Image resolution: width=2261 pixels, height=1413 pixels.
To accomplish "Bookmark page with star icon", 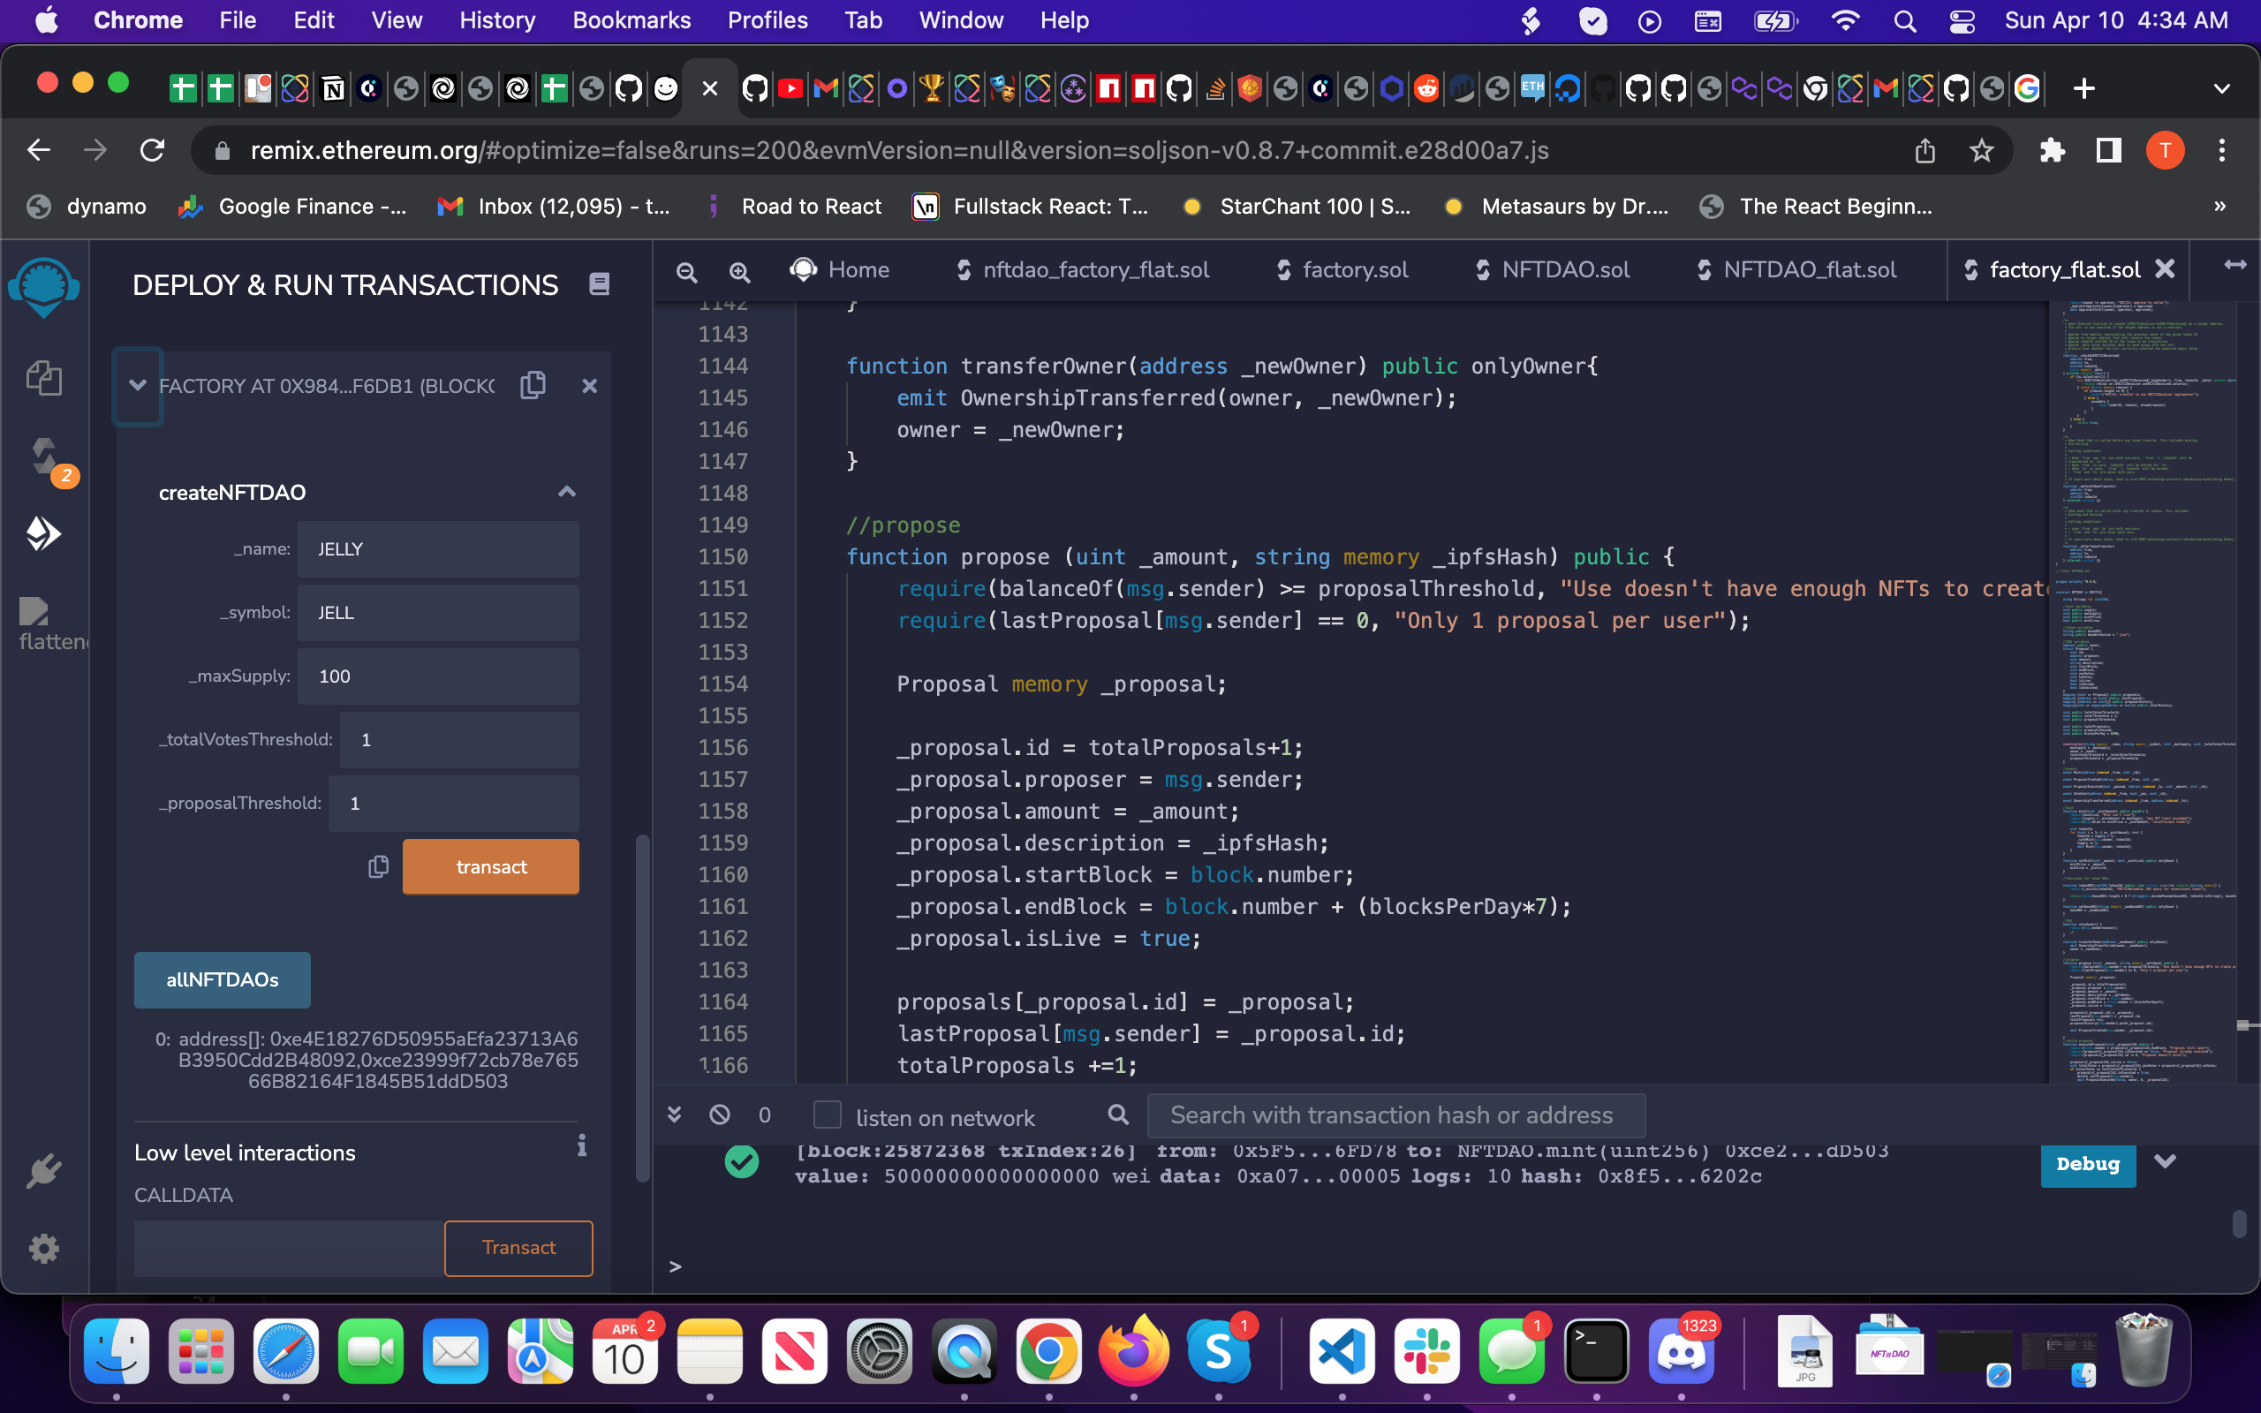I will (1982, 150).
